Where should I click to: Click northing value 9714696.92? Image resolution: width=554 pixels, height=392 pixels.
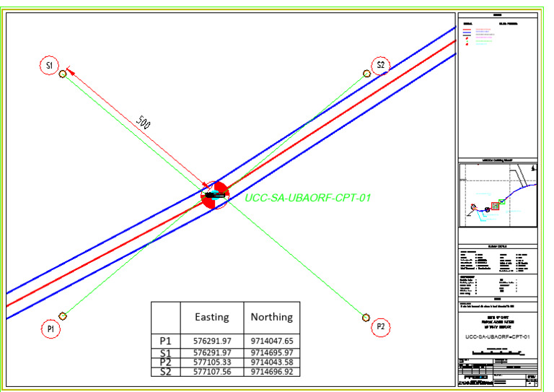(272, 372)
